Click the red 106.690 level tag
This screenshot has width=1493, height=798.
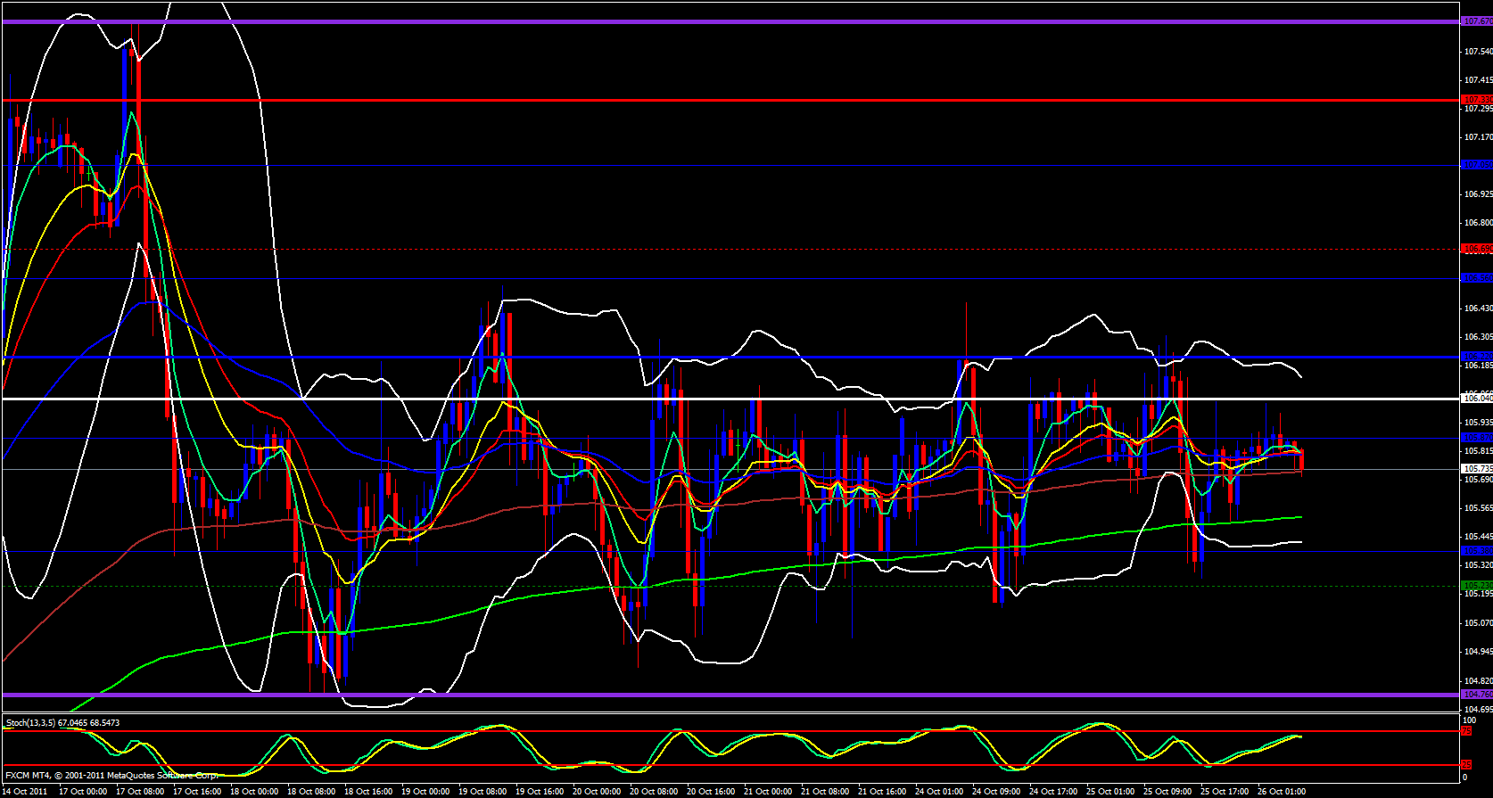coord(1477,249)
